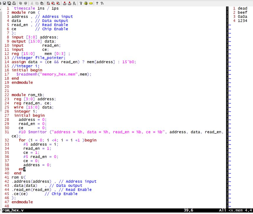The width and height of the screenshot is (253, 214).
Task: Click the Find Previous toolbar icon
Action: 58,3
